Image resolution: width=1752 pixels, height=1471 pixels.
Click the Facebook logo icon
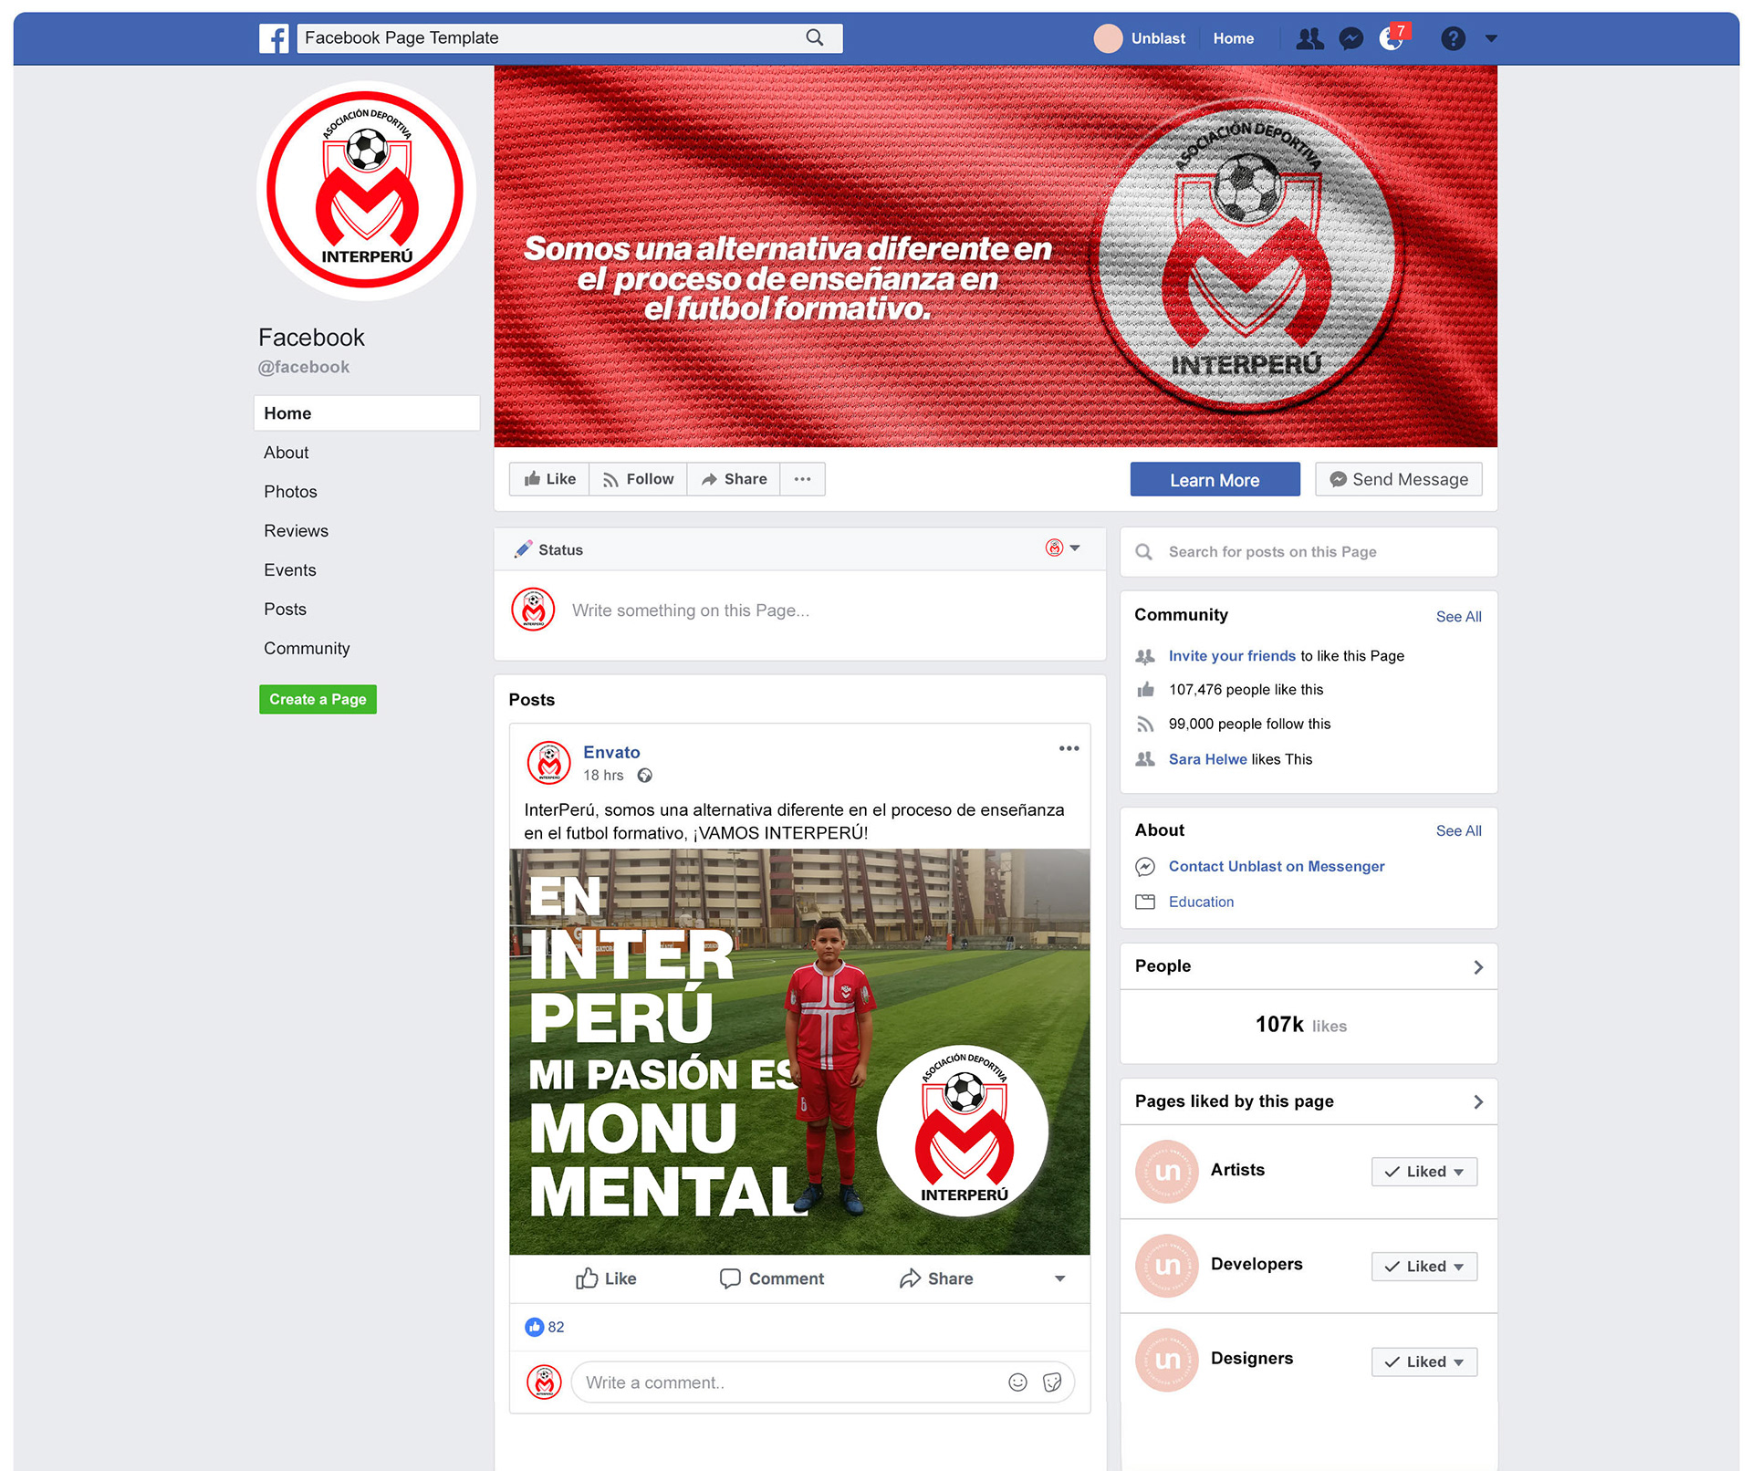pos(274,38)
